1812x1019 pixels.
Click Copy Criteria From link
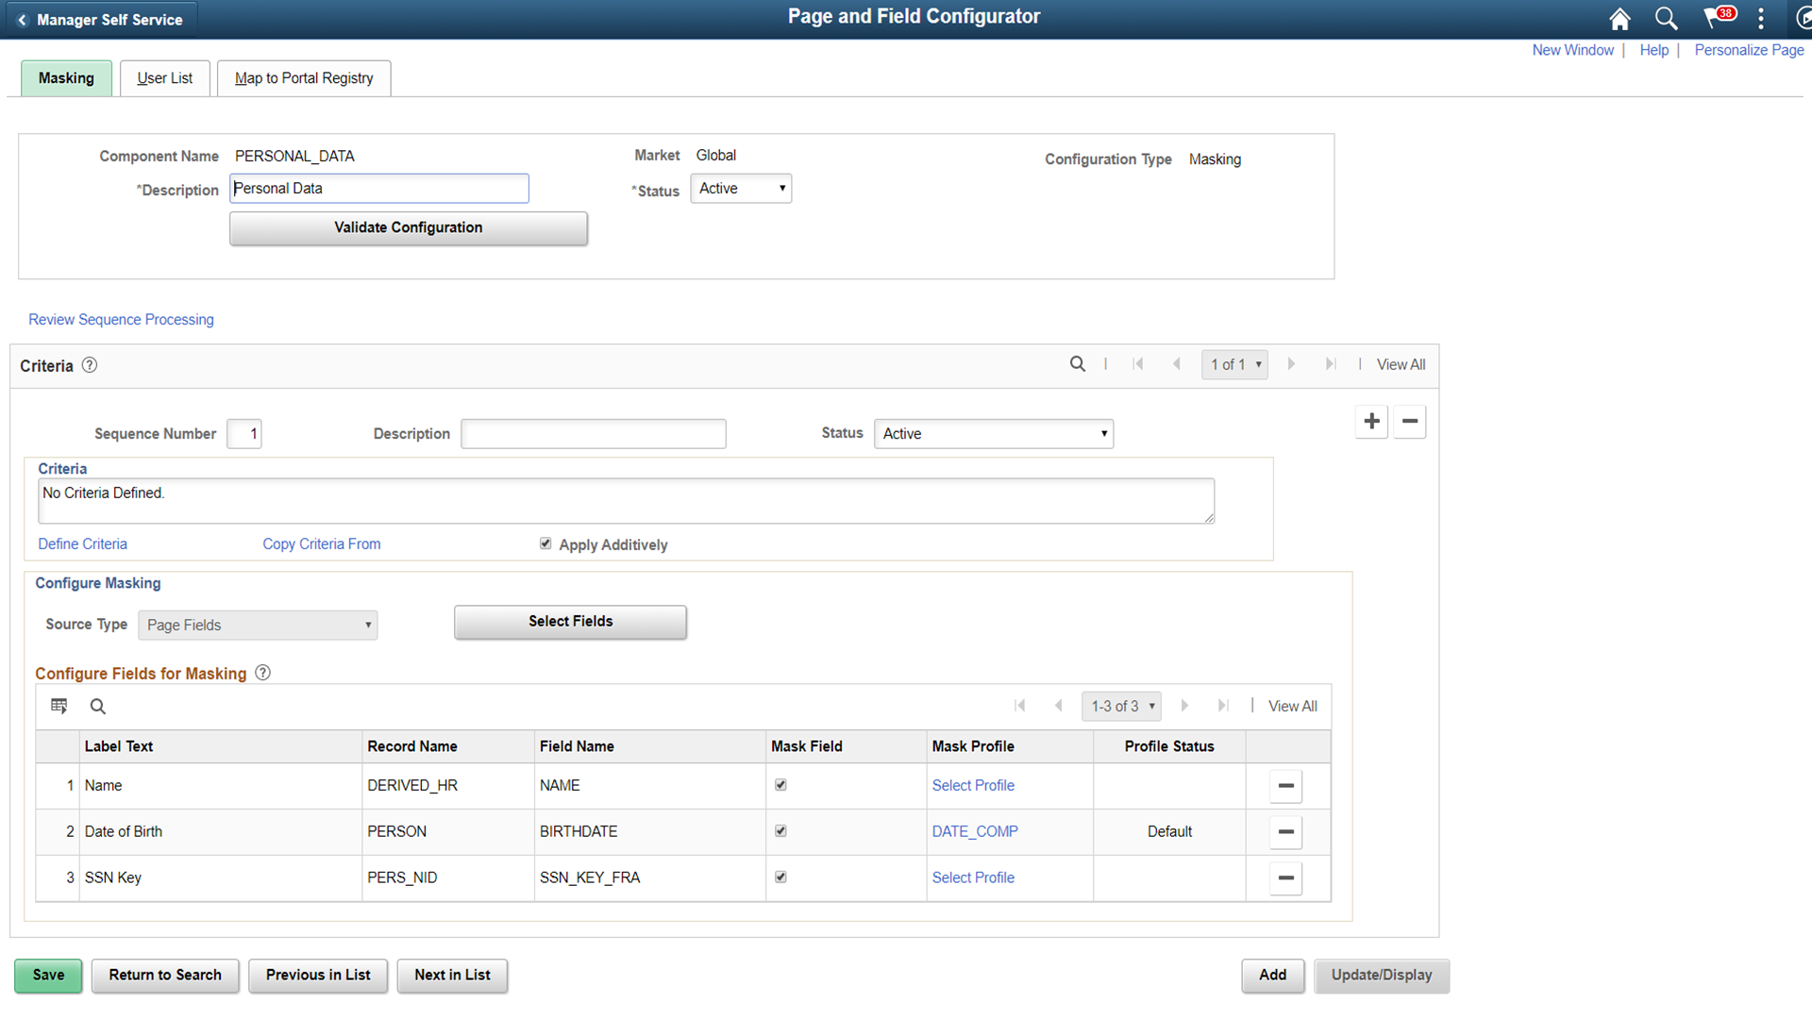pyautogui.click(x=322, y=544)
